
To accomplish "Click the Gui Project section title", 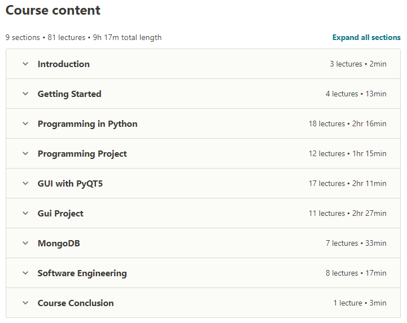I will click(x=60, y=213).
